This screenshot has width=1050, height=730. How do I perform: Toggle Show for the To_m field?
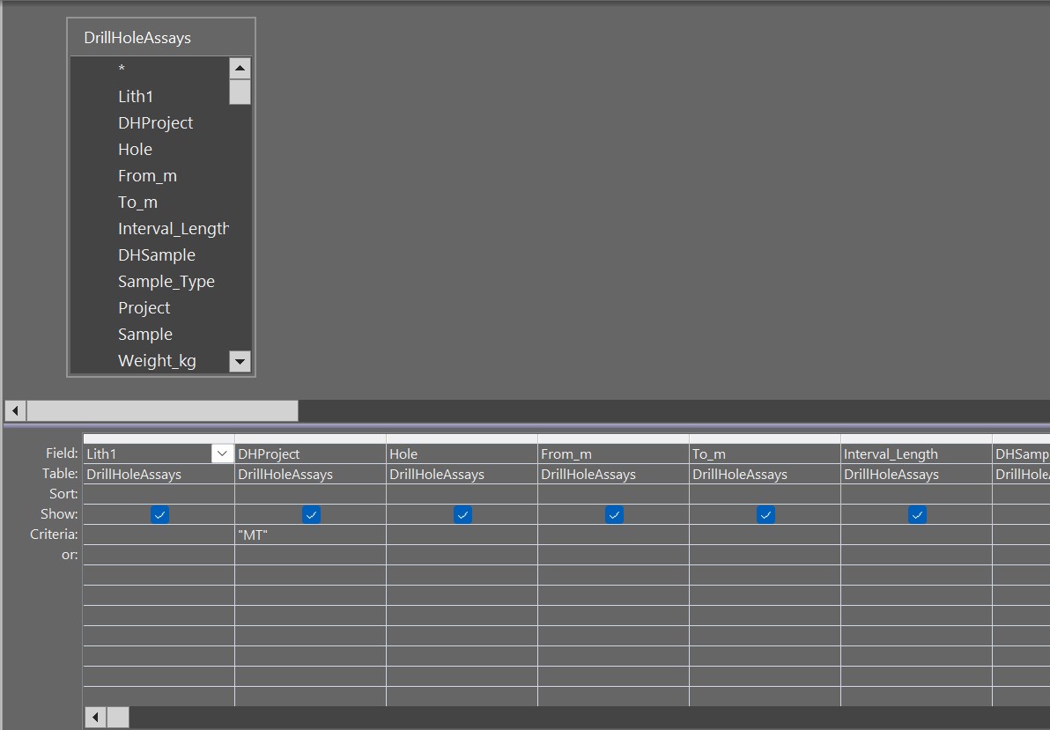tap(765, 514)
